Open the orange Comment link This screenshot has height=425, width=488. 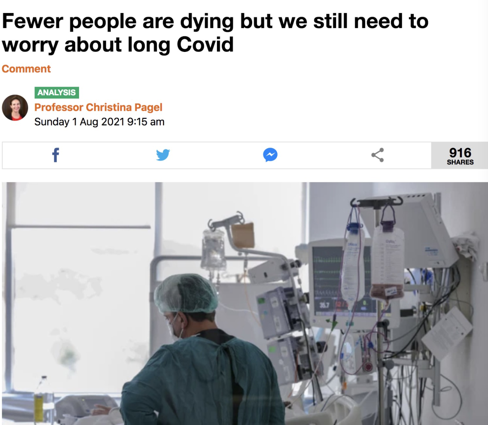26,69
